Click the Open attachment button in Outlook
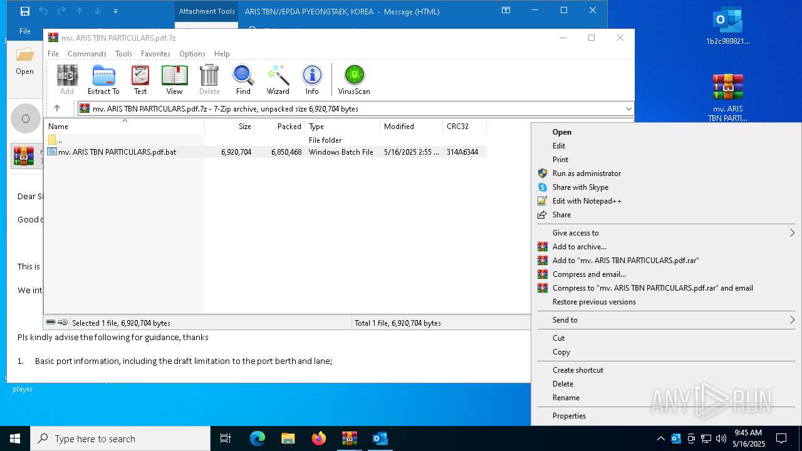The image size is (802, 451). 25,61
